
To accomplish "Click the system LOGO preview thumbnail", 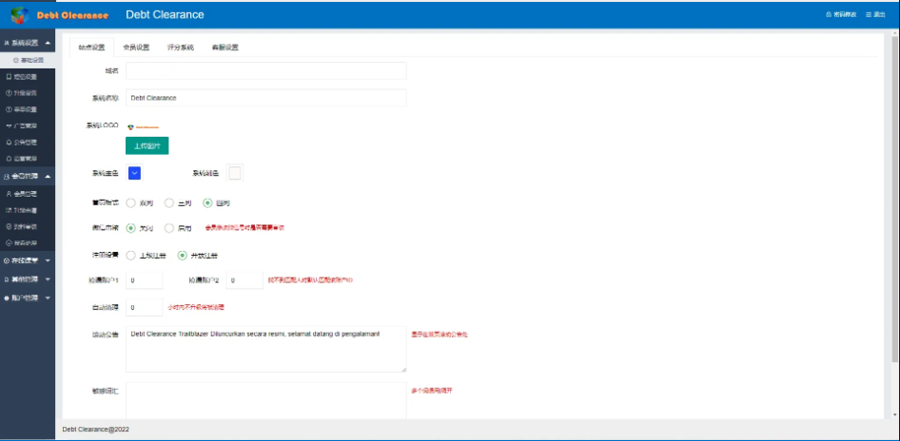I will coord(143,127).
